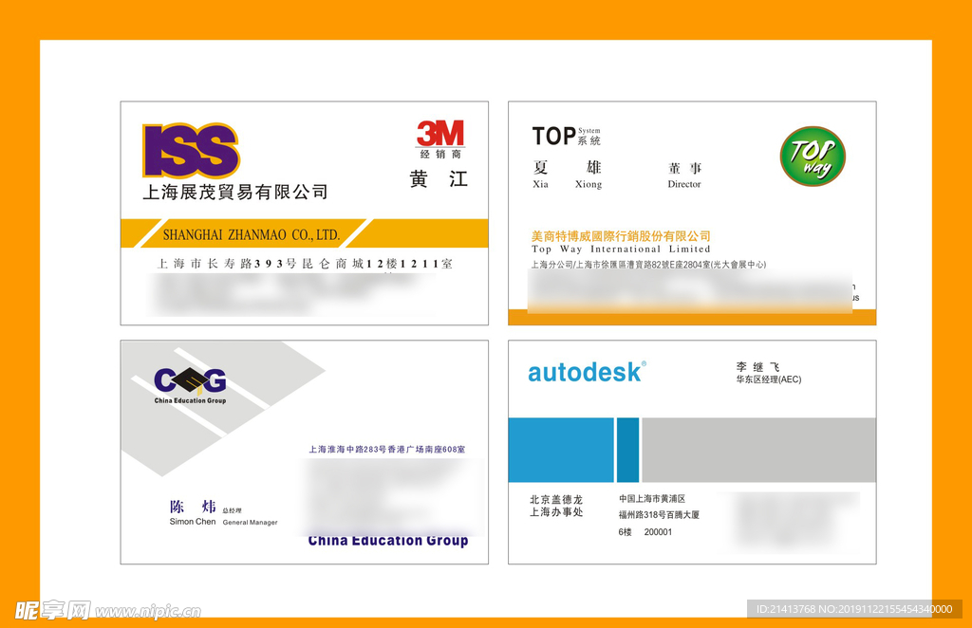Click the pinyin name Xia Xiong

pyautogui.click(x=568, y=184)
